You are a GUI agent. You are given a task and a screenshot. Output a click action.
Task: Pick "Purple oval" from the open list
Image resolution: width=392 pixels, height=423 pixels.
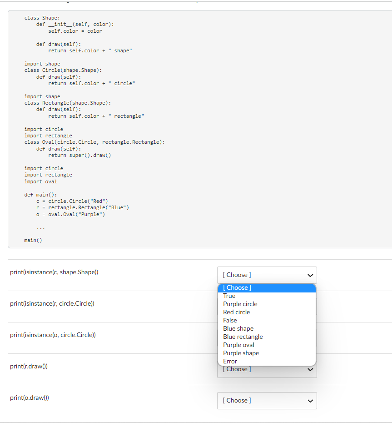(x=238, y=345)
